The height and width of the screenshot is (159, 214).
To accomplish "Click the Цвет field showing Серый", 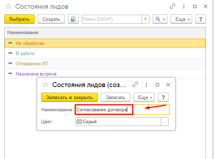I will coord(118,122).
